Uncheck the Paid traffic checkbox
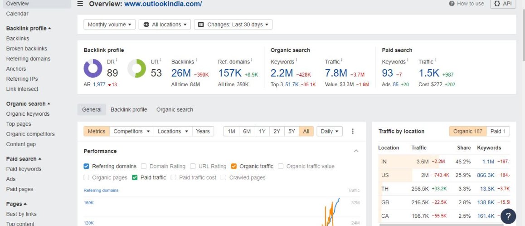Viewport: 525px width, 226px height. (135, 178)
